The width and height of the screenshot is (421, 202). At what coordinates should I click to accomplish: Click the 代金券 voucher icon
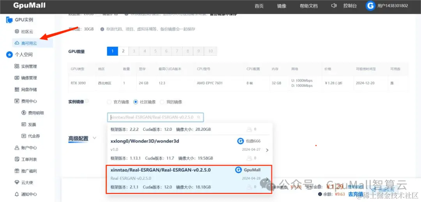point(24,136)
